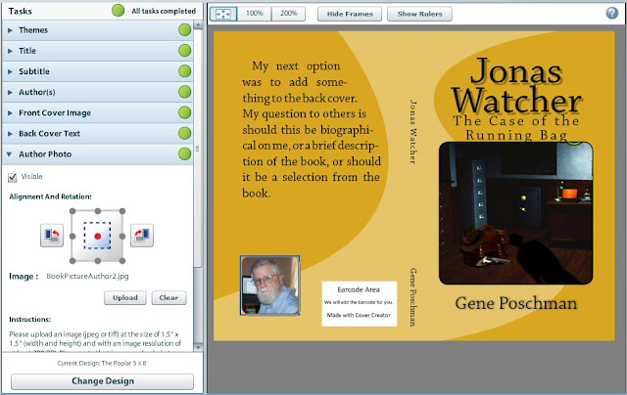Expand the Subtitle section arrow

click(10, 71)
